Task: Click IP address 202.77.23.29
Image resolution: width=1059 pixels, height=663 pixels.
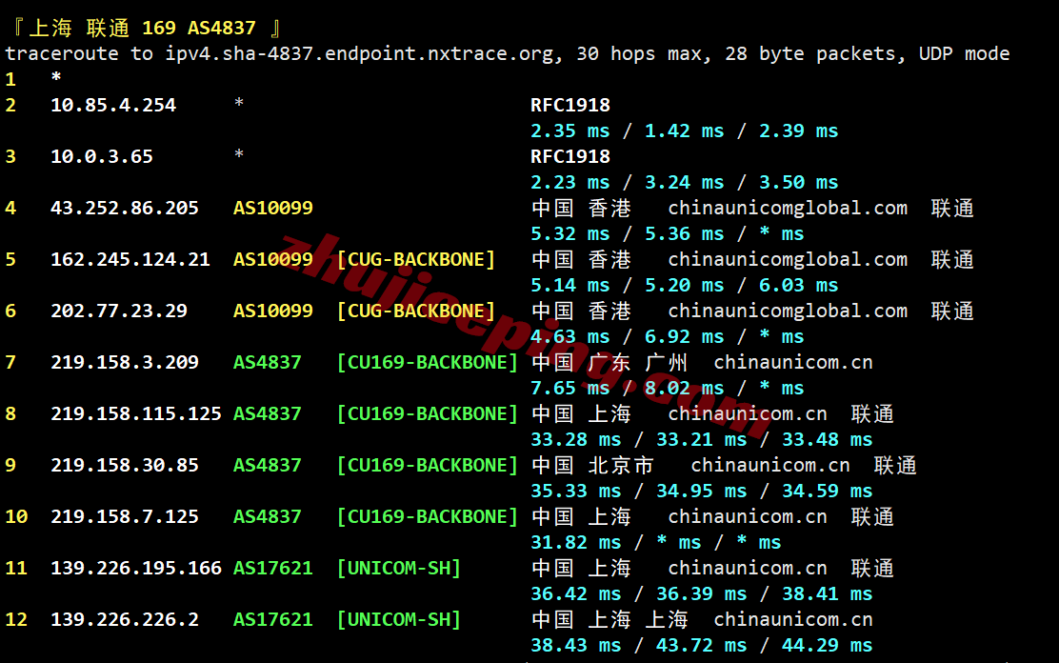Action: pyautogui.click(x=119, y=311)
